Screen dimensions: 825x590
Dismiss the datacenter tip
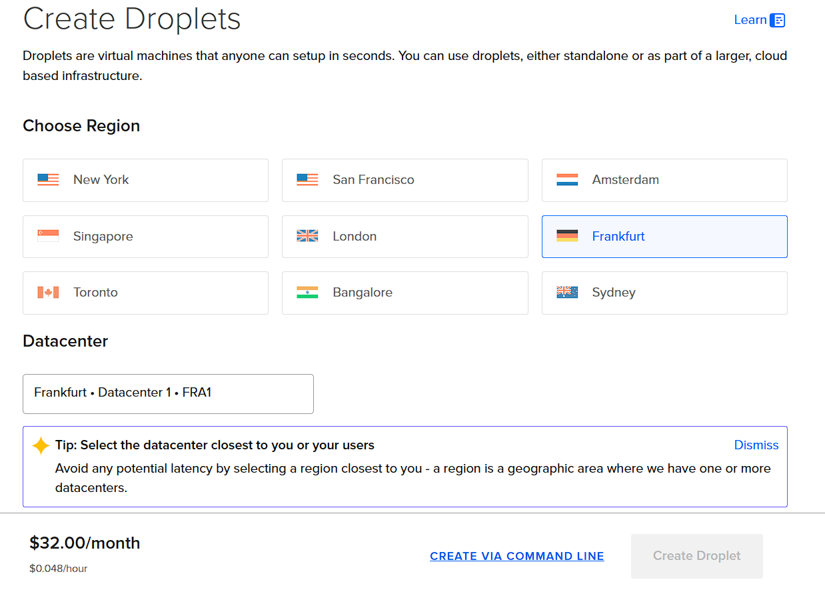[x=756, y=445]
